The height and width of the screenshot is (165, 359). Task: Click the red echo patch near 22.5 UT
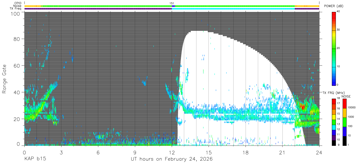[x=302, y=107]
